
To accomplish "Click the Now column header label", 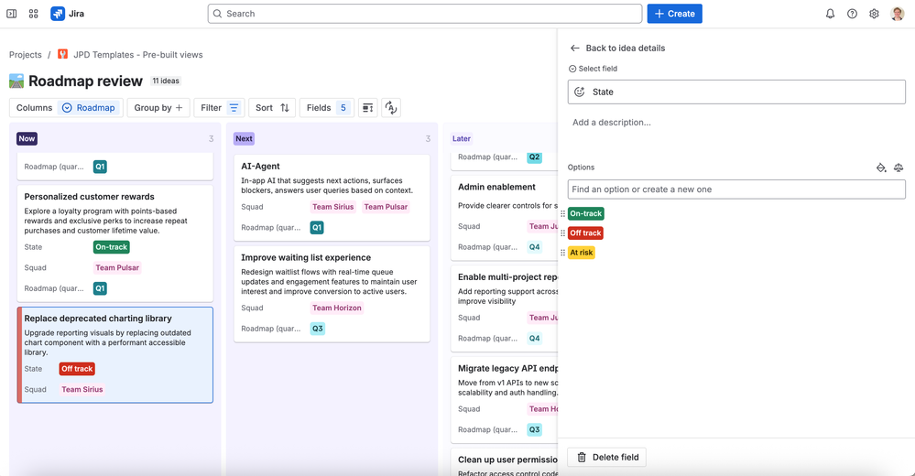I will [27, 139].
